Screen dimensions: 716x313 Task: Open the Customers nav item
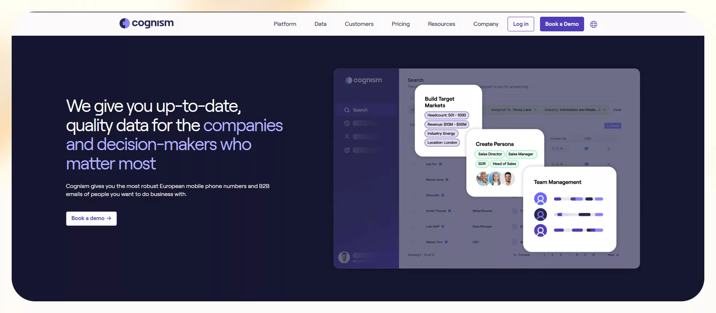[x=359, y=24]
